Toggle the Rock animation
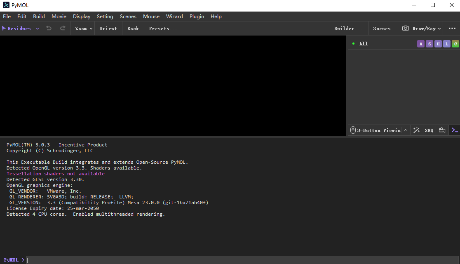The width and height of the screenshot is (460, 264). tap(133, 28)
